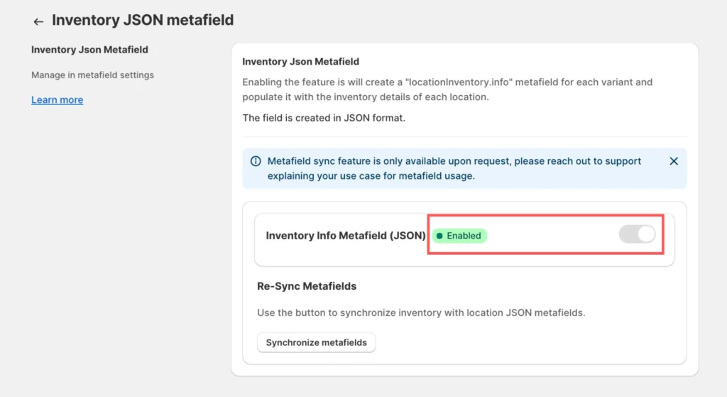Screen dimensions: 727x397
Task: Click the Enabled status badge label
Action: pos(464,236)
